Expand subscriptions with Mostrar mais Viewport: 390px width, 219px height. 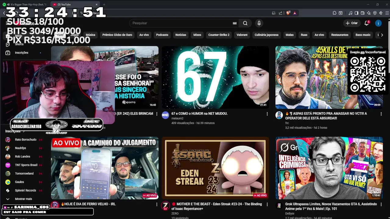23,199
